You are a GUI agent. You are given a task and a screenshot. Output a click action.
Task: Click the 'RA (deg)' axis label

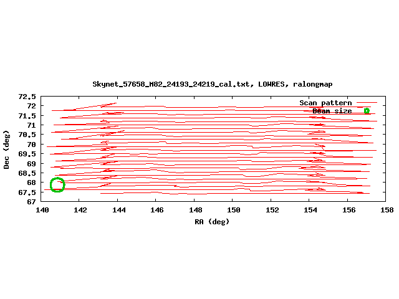(212, 222)
